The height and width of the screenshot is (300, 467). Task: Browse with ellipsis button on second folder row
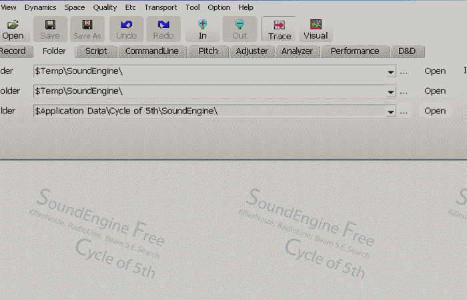[x=404, y=91]
